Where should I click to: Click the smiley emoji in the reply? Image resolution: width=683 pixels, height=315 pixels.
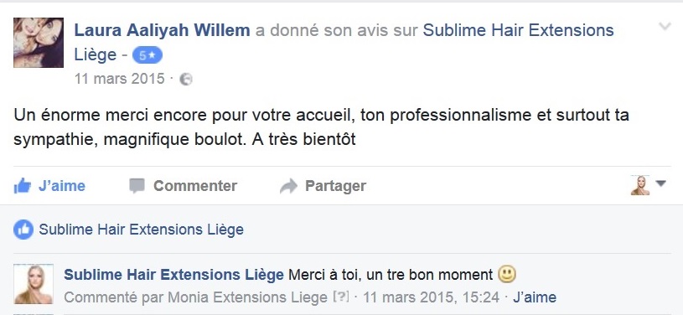point(506,275)
